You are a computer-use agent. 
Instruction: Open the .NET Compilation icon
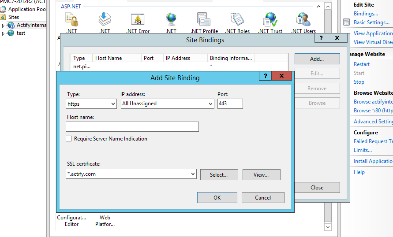105,20
